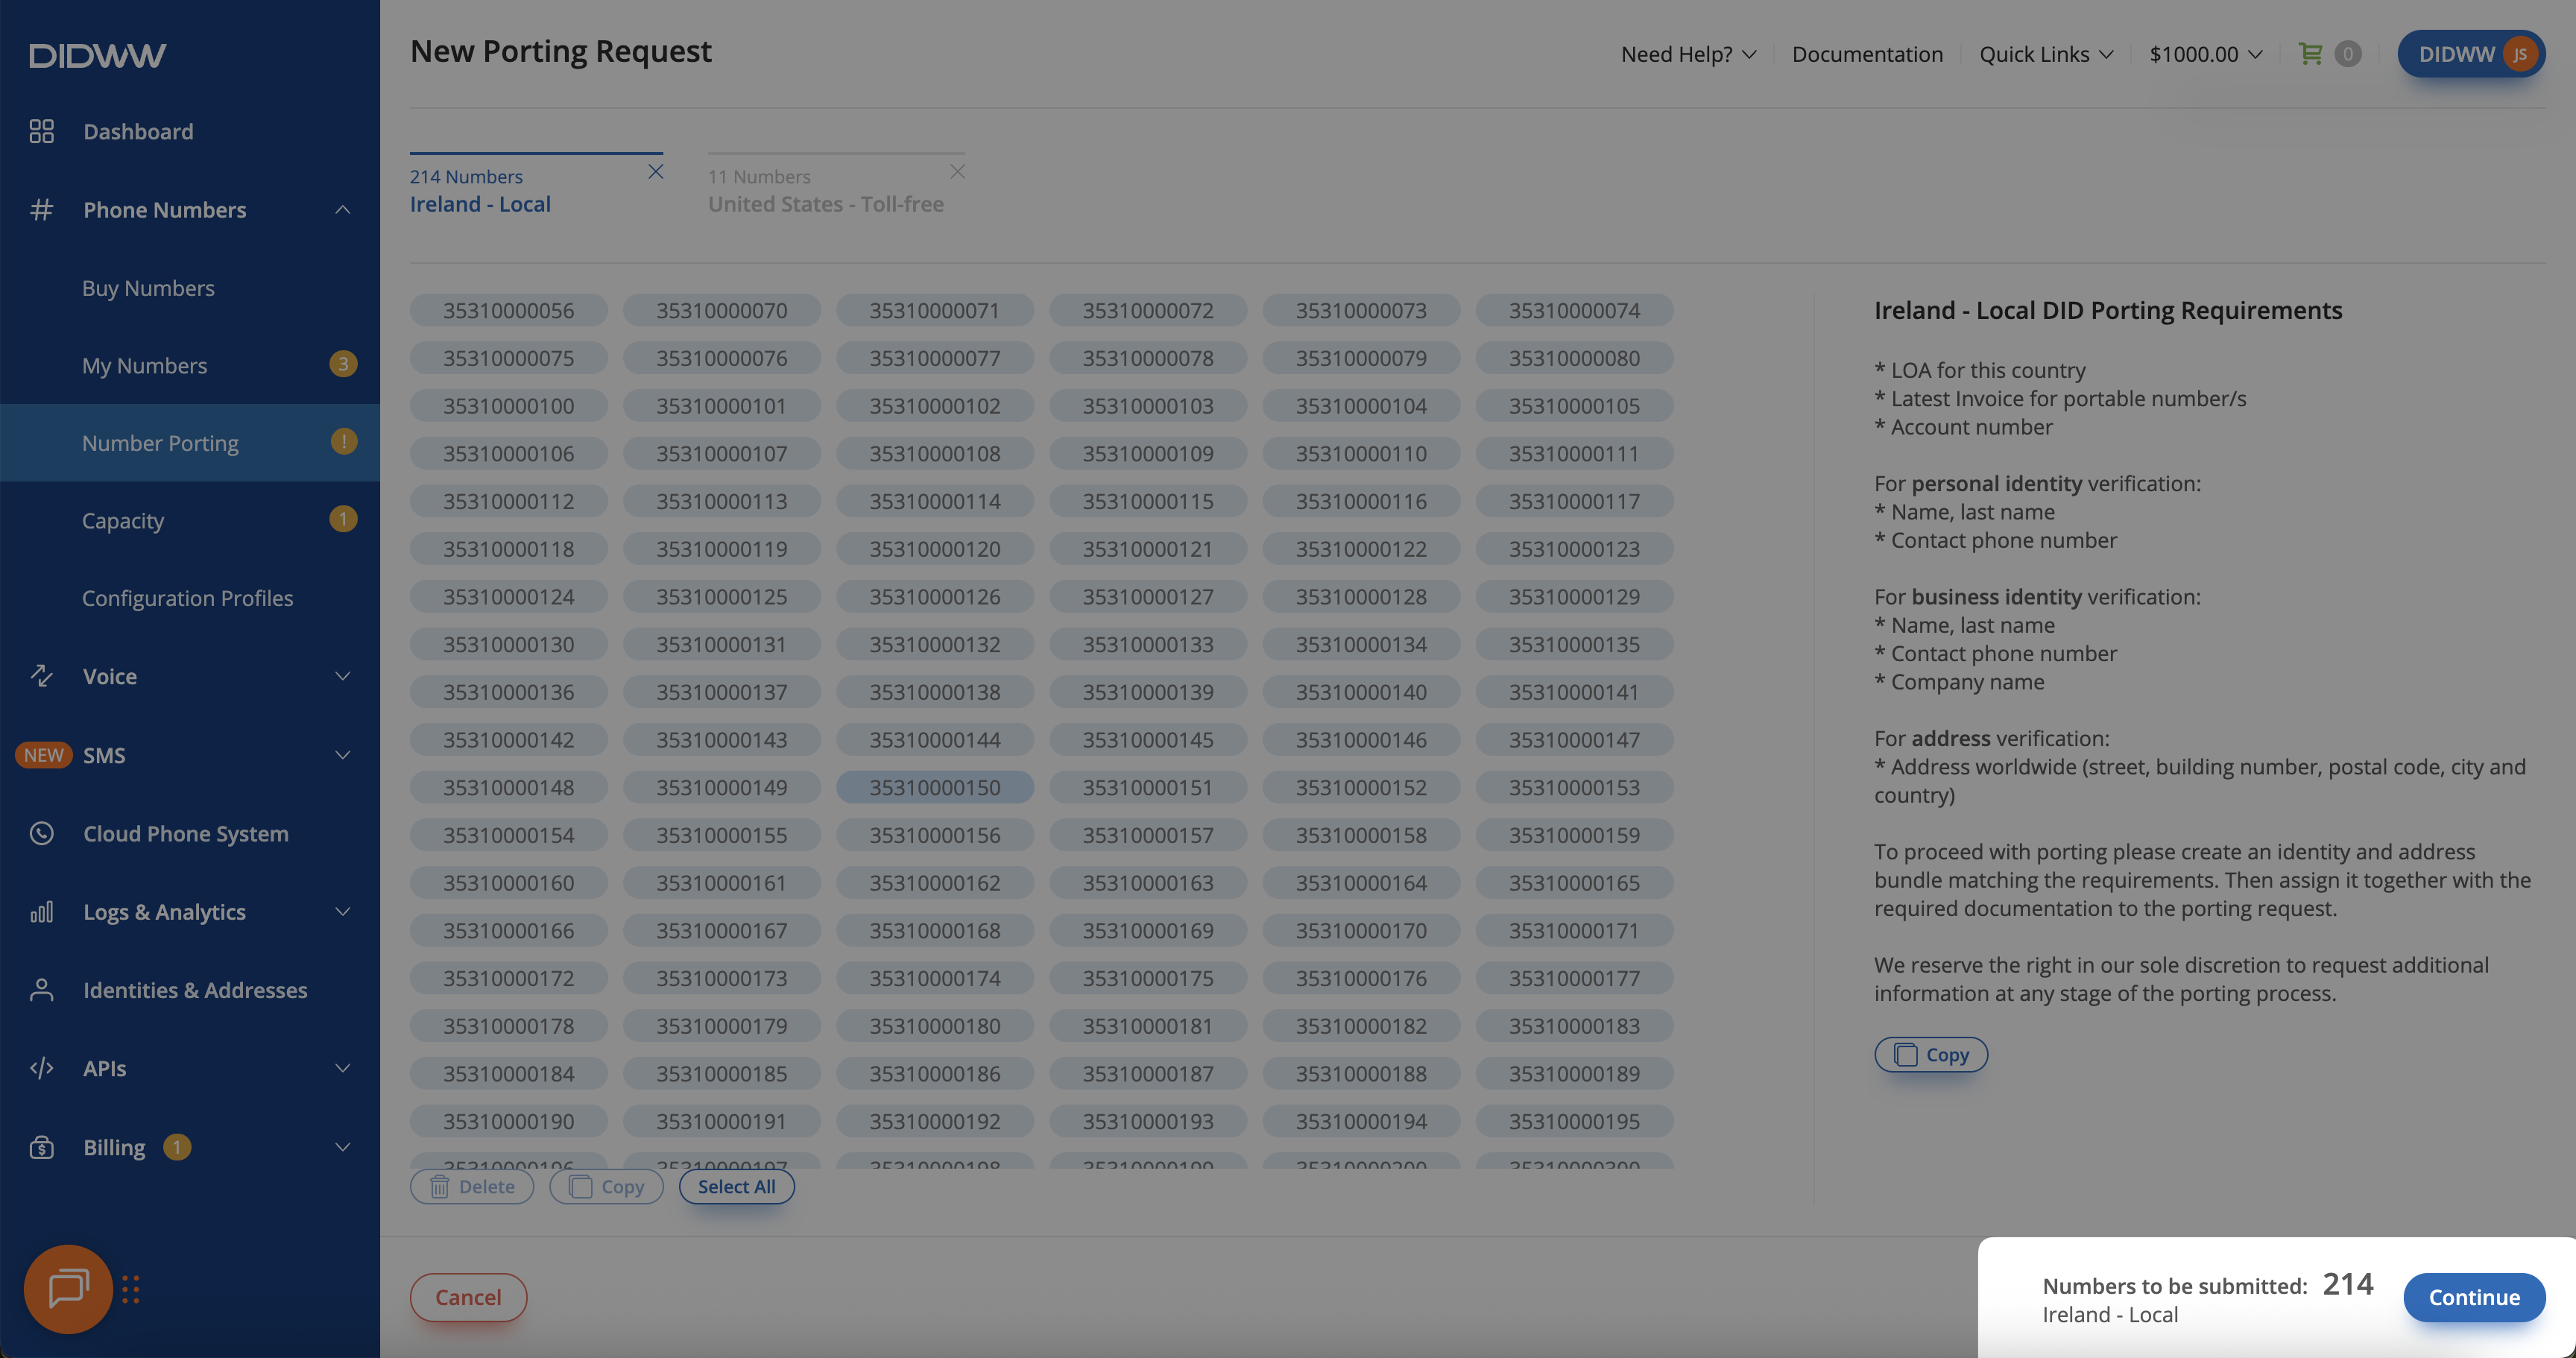Open the $1000.00 balance dropdown
The width and height of the screenshot is (2576, 1358).
coord(2205,54)
